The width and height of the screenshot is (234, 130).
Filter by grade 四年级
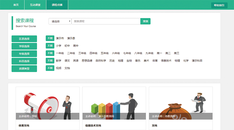click(94, 53)
